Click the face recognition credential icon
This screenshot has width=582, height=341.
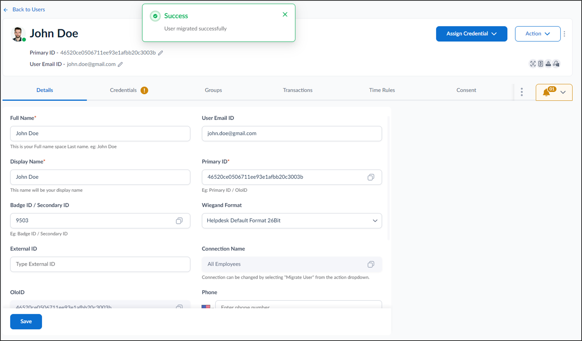click(x=533, y=64)
